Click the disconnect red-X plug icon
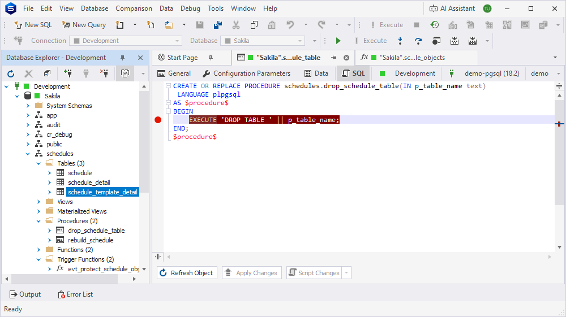The height and width of the screenshot is (317, 566). click(104, 73)
